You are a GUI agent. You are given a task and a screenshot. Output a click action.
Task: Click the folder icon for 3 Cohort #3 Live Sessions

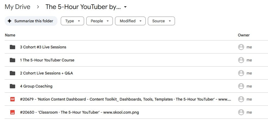(12, 47)
